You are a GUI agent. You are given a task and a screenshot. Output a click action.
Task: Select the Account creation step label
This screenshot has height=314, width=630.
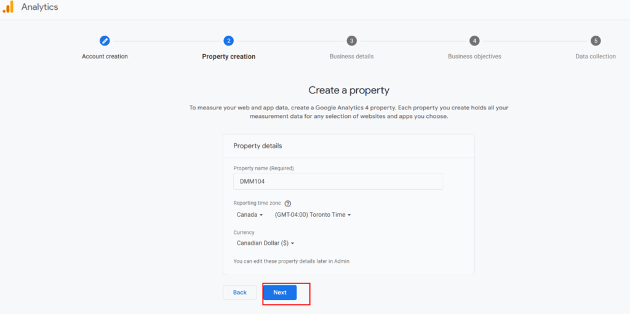click(105, 57)
